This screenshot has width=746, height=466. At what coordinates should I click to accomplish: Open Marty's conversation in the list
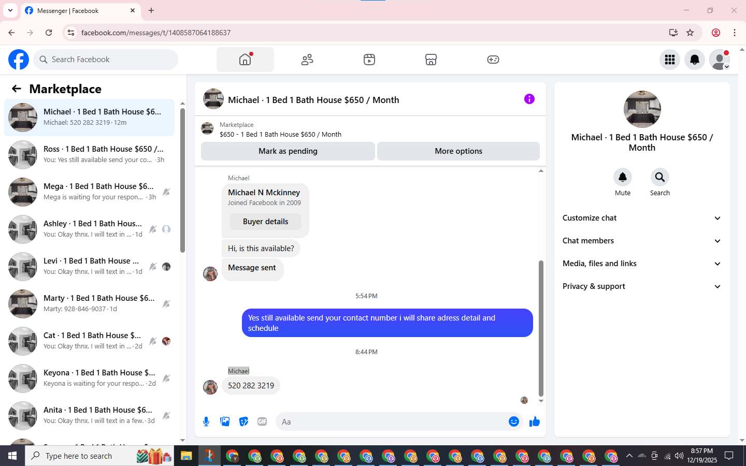tap(89, 304)
